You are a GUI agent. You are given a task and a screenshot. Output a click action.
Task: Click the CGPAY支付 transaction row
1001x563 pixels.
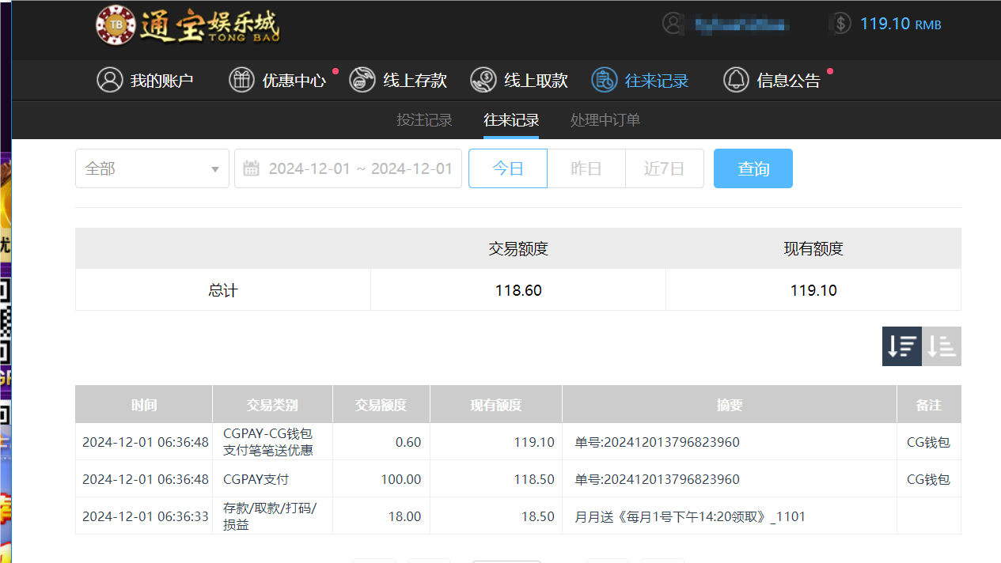click(x=475, y=479)
